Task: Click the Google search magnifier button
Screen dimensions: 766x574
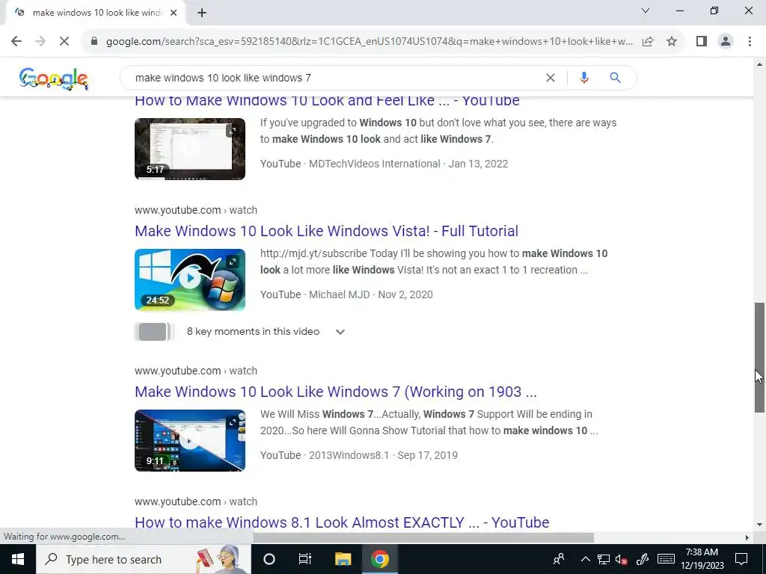Action: pyautogui.click(x=615, y=78)
